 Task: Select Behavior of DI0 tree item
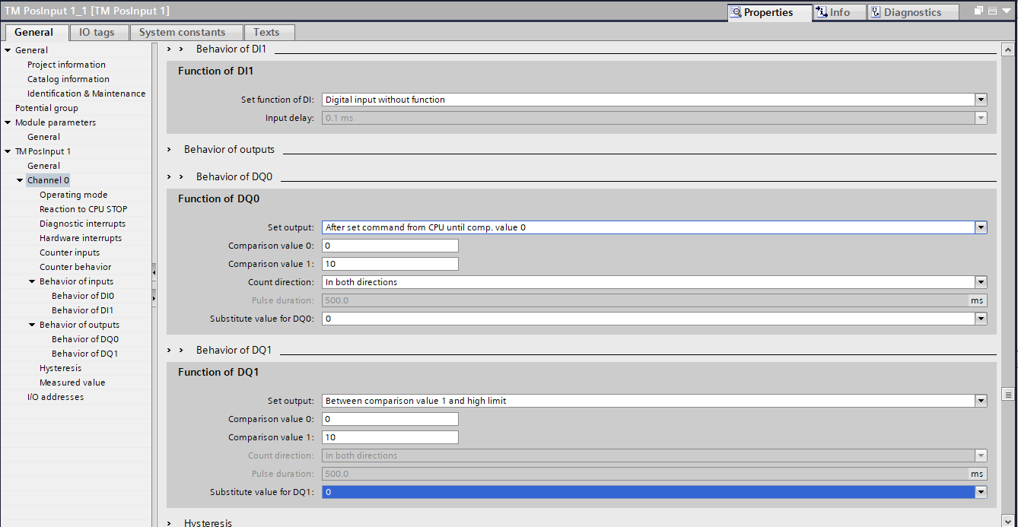pos(83,296)
